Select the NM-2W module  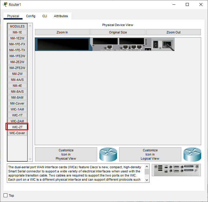point(17,74)
